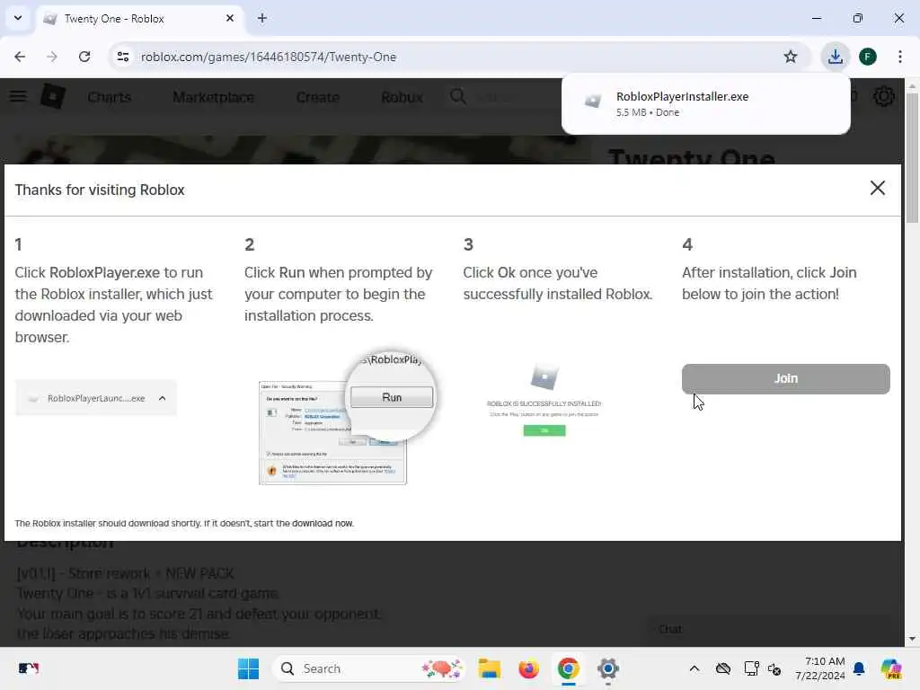Expand the RobloxPlayerLauncher.exe chevron

162,398
